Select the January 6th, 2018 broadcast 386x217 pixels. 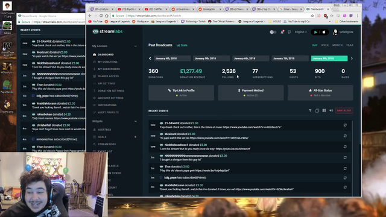click(251, 58)
